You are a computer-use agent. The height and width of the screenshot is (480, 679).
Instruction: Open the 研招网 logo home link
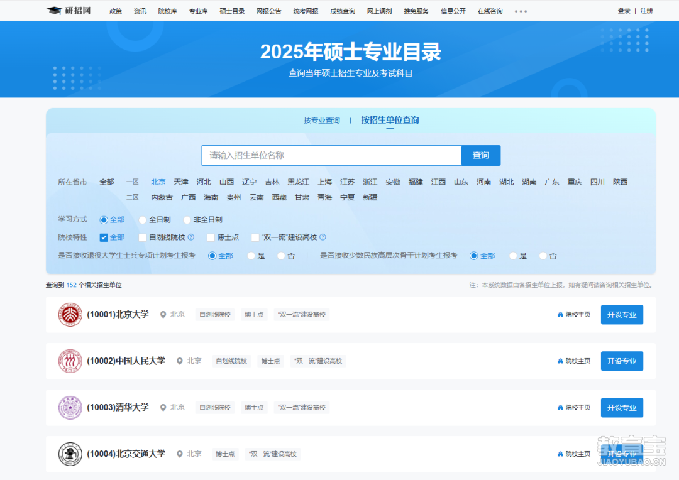click(x=69, y=11)
